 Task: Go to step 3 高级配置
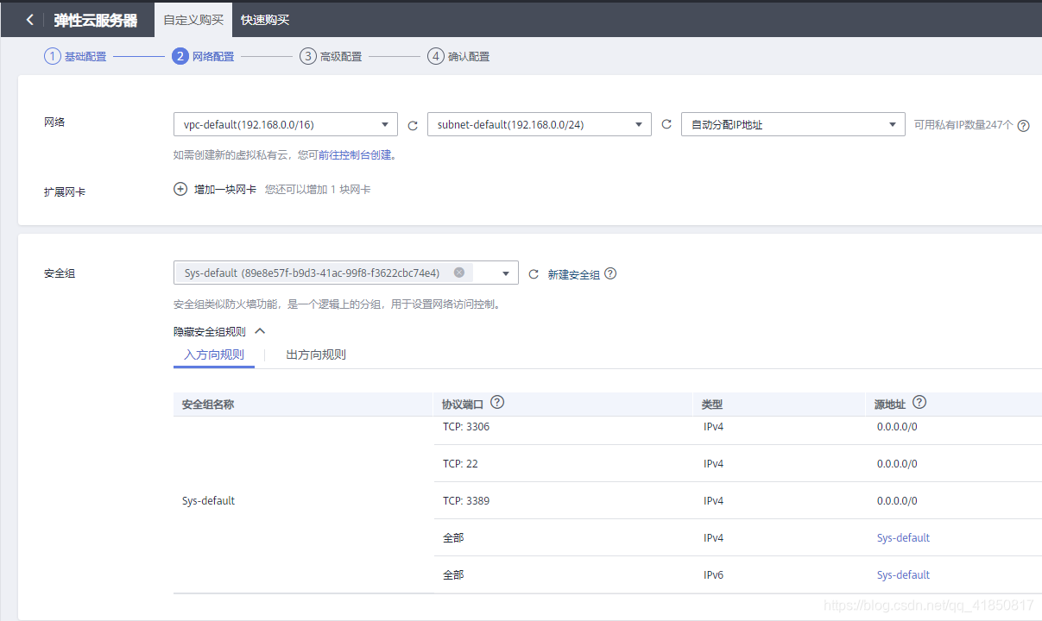(x=331, y=56)
